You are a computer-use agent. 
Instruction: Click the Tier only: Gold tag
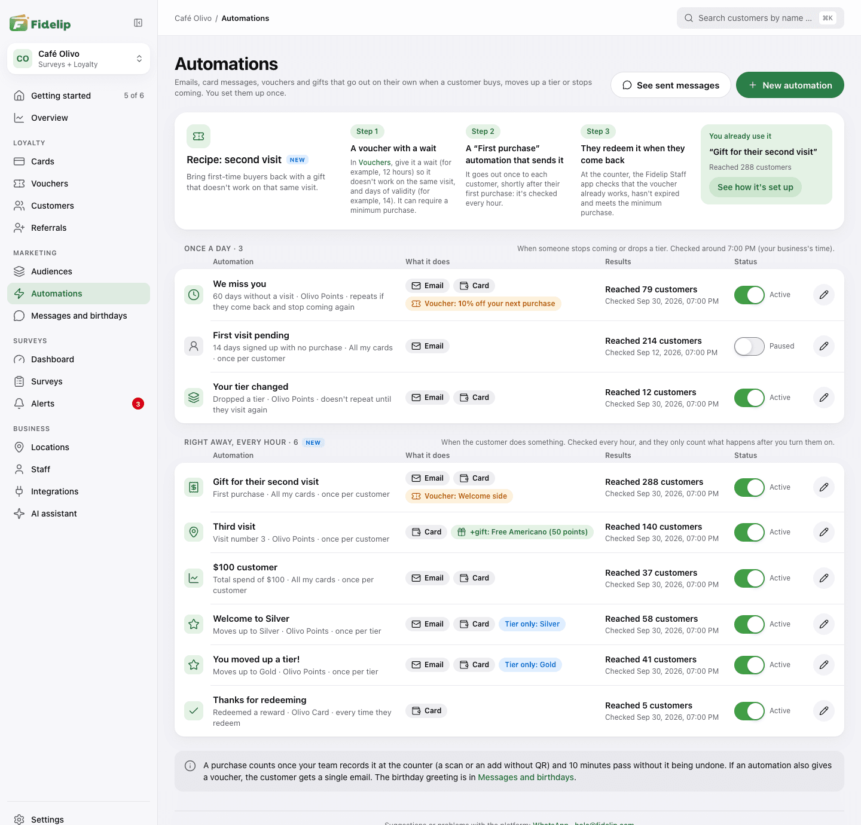click(x=530, y=665)
